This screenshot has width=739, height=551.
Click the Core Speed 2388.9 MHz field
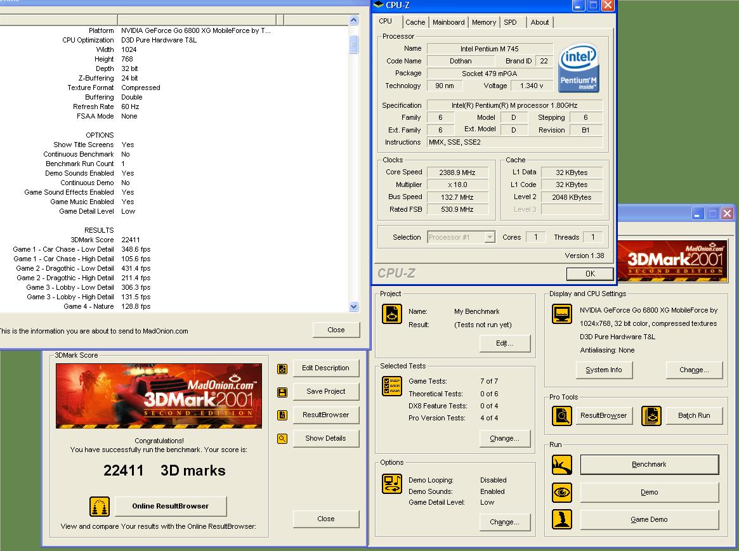tap(457, 172)
